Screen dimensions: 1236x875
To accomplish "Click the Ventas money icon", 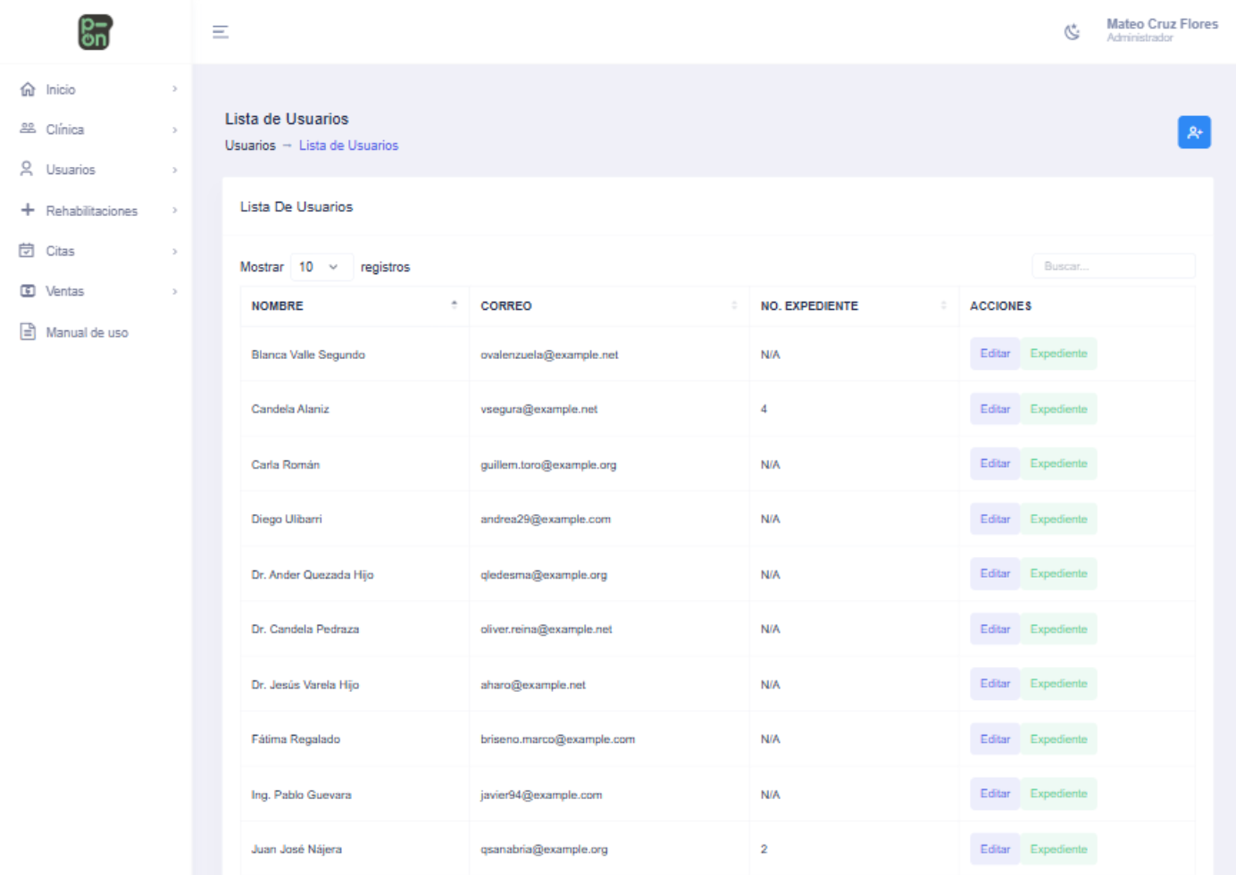I will pos(28,291).
